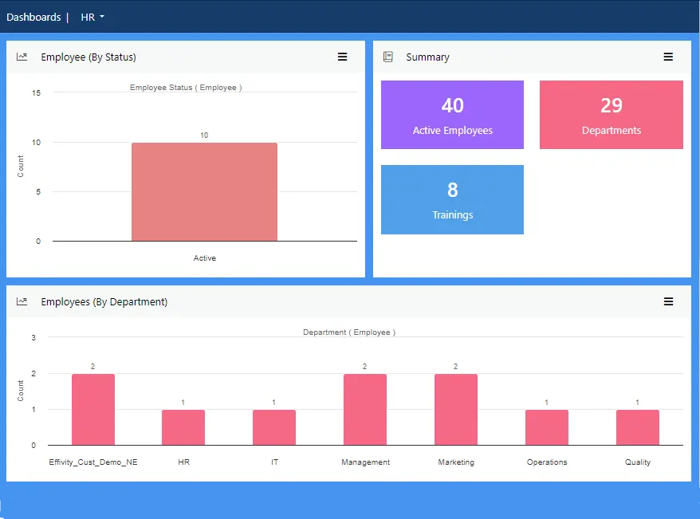This screenshot has height=519, width=700.
Task: Click the chart icon beside Employees (By Department)
Action: tap(22, 301)
